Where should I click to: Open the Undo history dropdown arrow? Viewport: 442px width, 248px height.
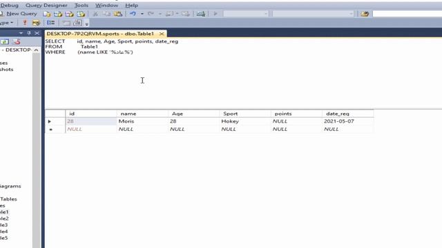[x=142, y=14]
